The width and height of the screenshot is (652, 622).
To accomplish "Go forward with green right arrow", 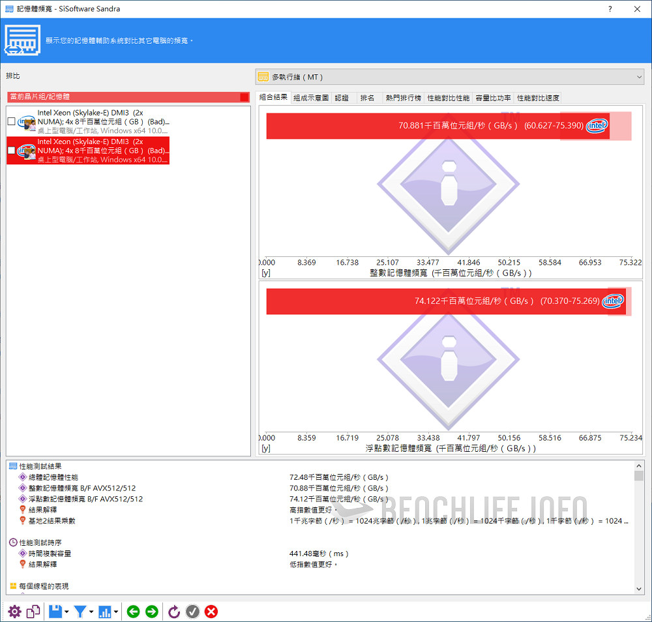I will (x=152, y=612).
